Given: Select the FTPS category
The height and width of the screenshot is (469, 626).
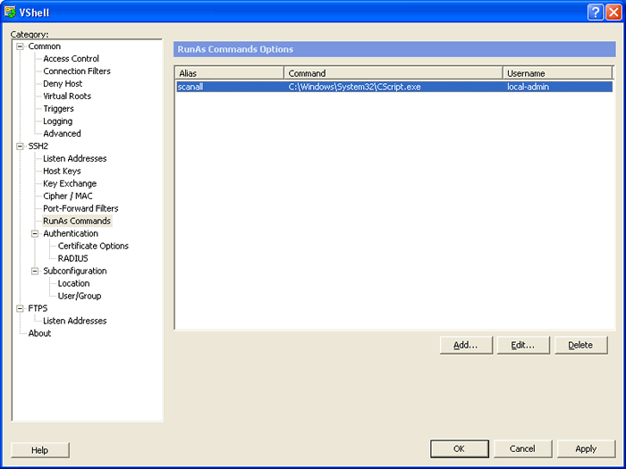Looking at the screenshot, I should pos(38,309).
